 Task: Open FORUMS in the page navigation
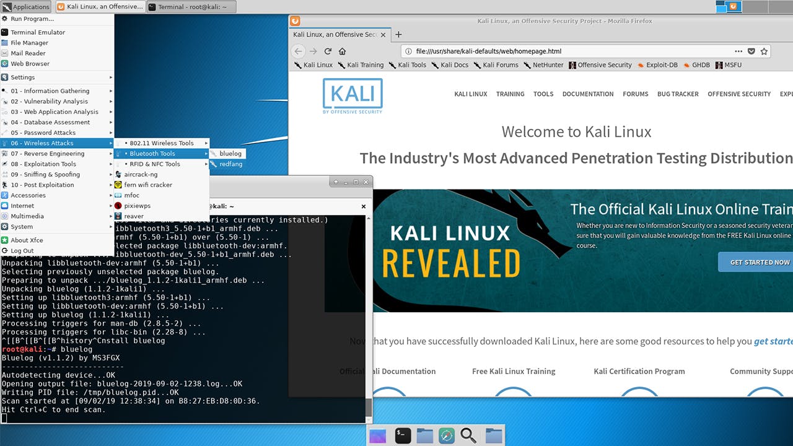coord(636,94)
